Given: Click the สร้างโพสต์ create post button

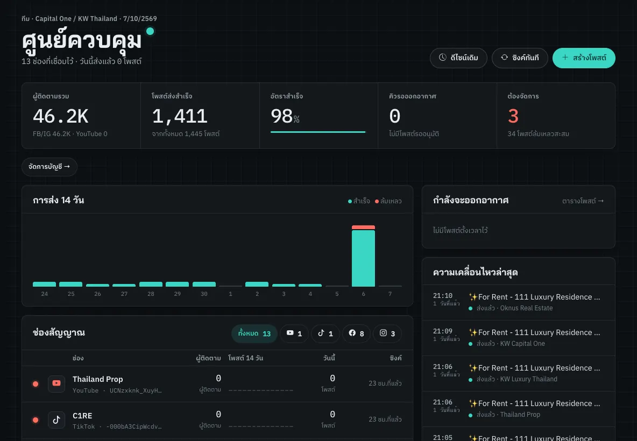Looking at the screenshot, I should coord(584,58).
